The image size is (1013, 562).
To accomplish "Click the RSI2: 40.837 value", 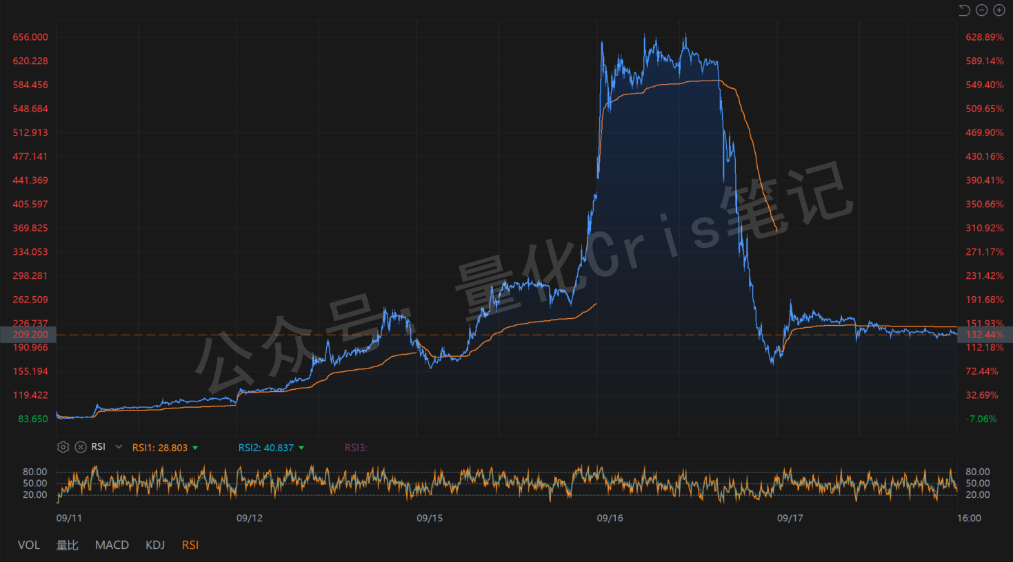I will tap(266, 448).
